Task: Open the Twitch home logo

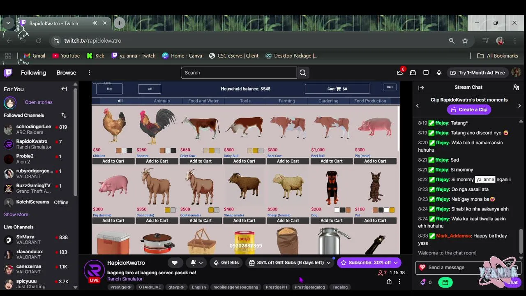Action: (8, 73)
